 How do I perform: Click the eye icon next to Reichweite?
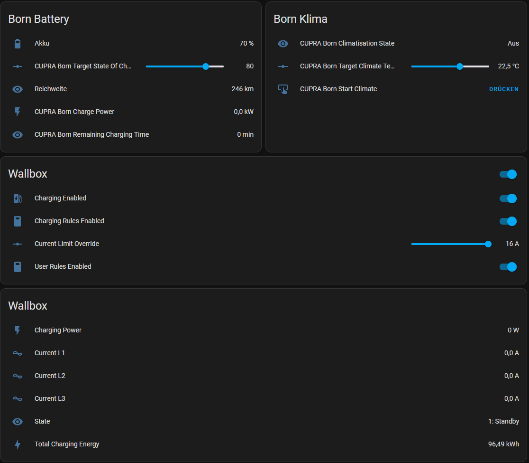point(18,89)
